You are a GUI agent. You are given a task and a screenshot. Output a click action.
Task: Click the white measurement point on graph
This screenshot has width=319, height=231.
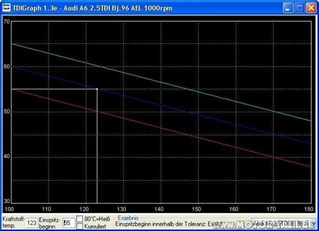(97, 89)
